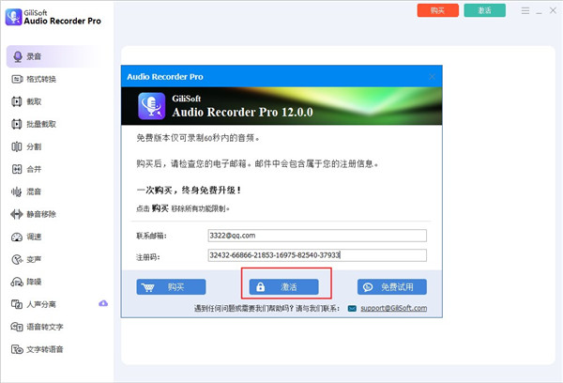Viewport: 563px width, 383px height.
Task: Open the 录音 recording section in sidebar
Action: tap(53, 56)
